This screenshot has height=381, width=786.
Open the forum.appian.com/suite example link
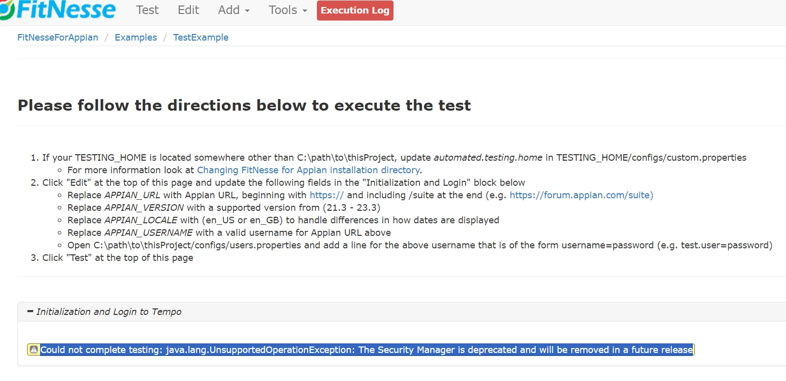tap(581, 195)
